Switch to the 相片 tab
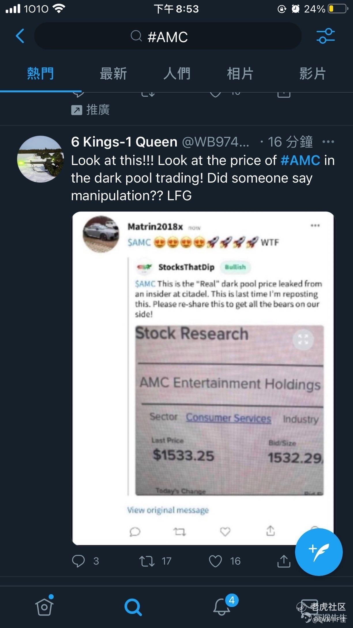 click(240, 73)
